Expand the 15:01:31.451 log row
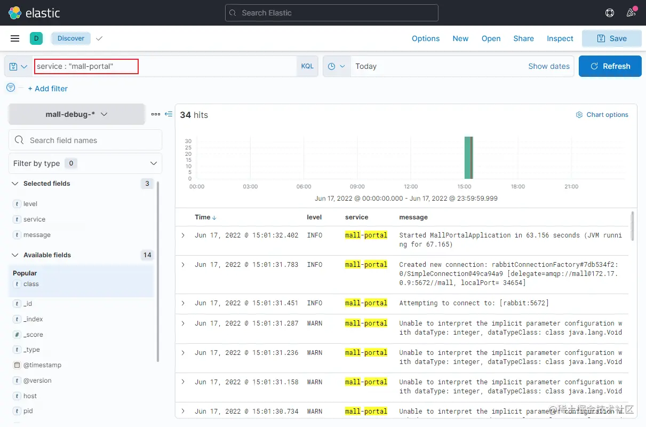The height and width of the screenshot is (427, 646). pos(183,303)
